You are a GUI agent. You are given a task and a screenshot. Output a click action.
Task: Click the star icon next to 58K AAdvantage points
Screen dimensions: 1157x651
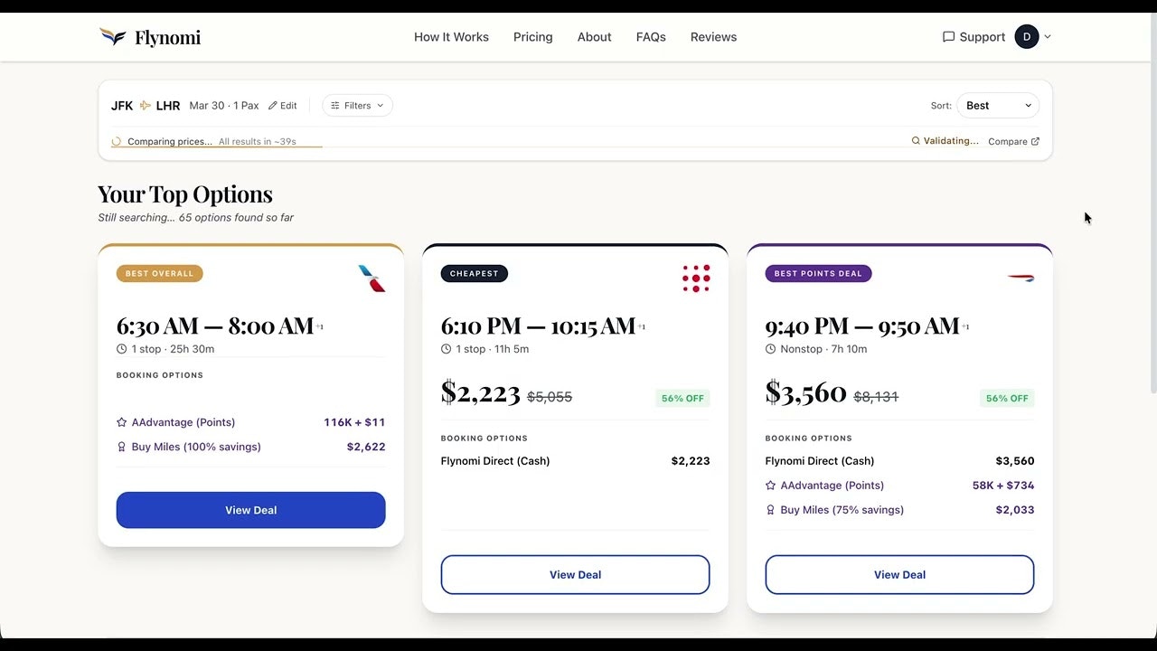click(x=771, y=486)
